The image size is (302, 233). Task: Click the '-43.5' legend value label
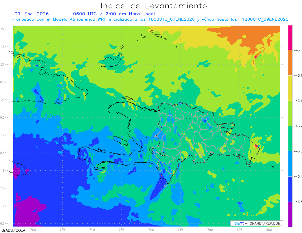click(298, 202)
